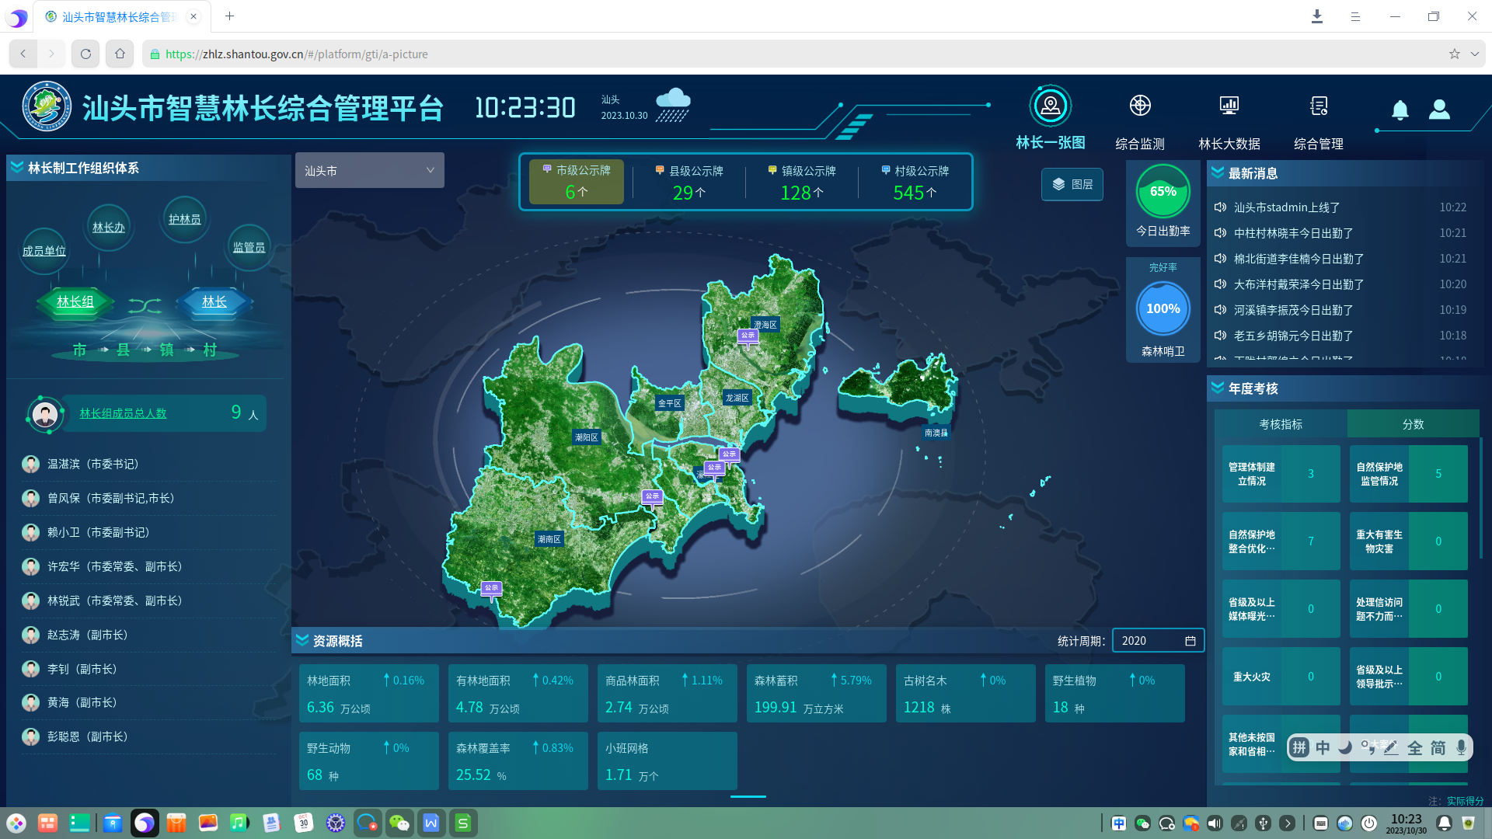Open the user profile icon
The image size is (1492, 839).
[1439, 110]
